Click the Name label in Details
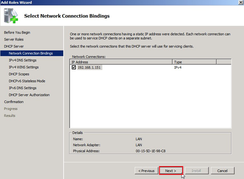 78,139
